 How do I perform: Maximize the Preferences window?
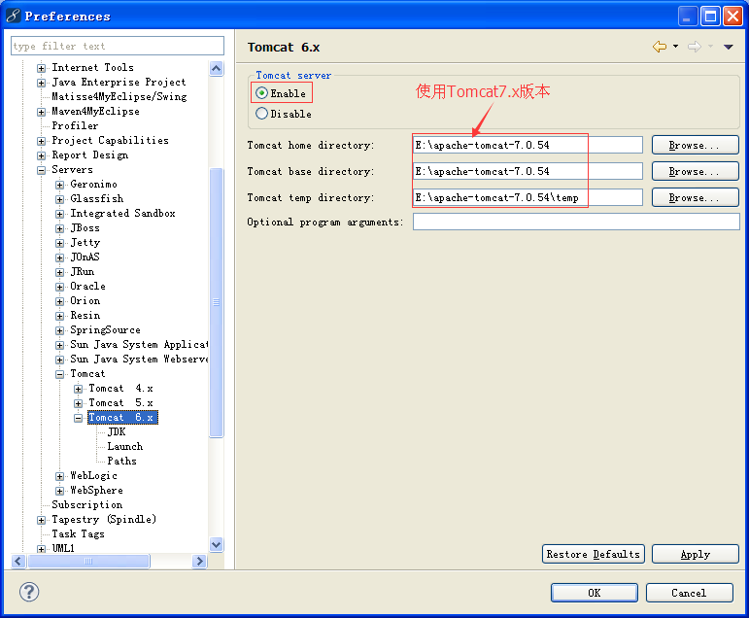(x=710, y=17)
